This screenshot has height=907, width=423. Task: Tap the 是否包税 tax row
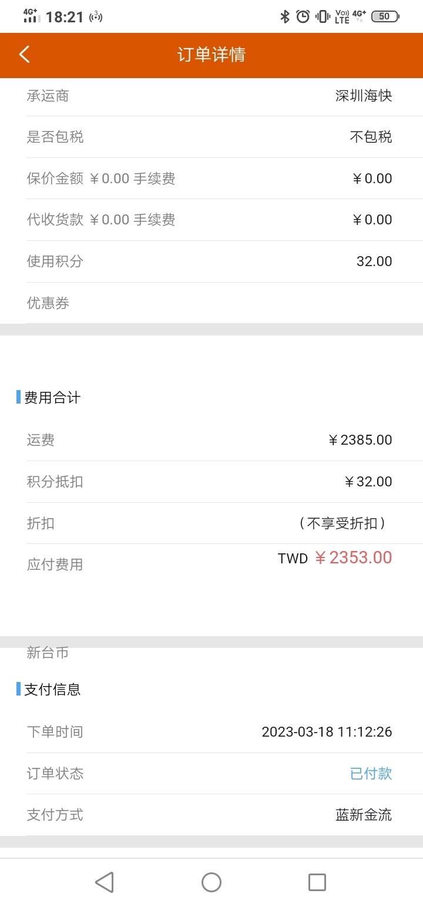tap(211, 137)
